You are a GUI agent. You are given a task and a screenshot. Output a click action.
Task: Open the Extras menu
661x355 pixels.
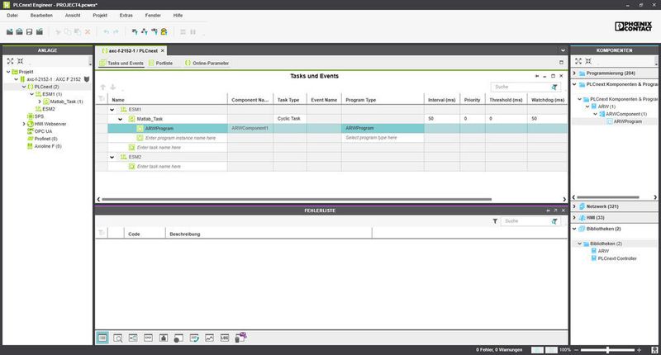tap(126, 16)
